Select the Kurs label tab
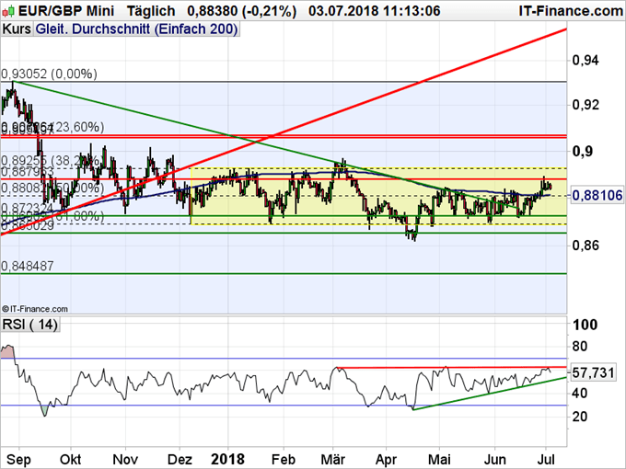 [x=17, y=29]
